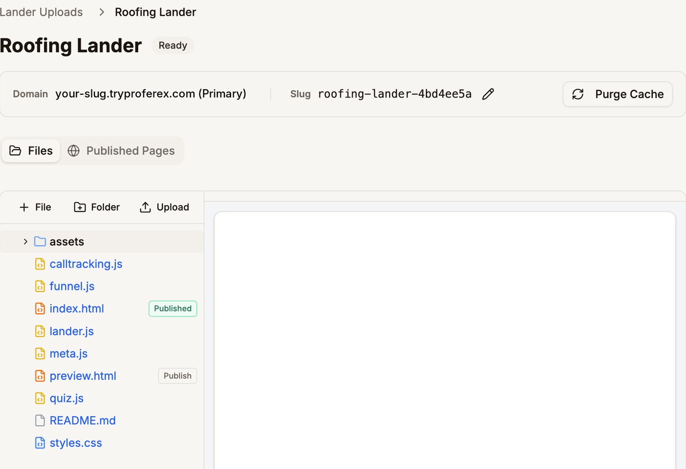686x469 pixels.
Task: Open the README.md file
Action: (82, 421)
